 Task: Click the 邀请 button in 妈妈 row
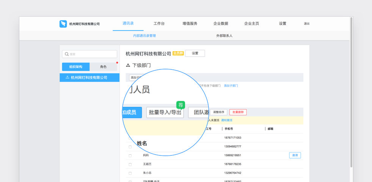(295, 155)
